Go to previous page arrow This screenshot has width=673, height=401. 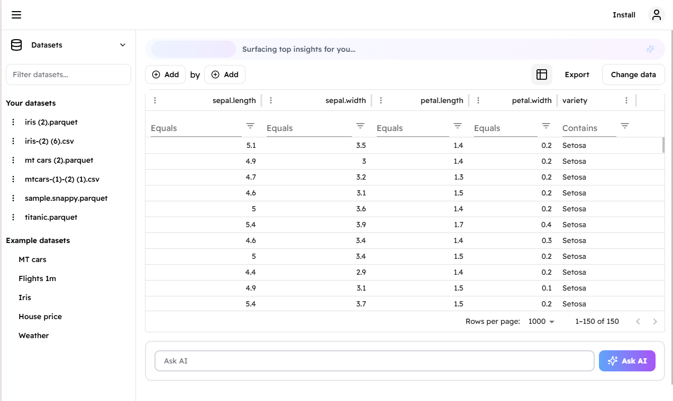(x=638, y=321)
